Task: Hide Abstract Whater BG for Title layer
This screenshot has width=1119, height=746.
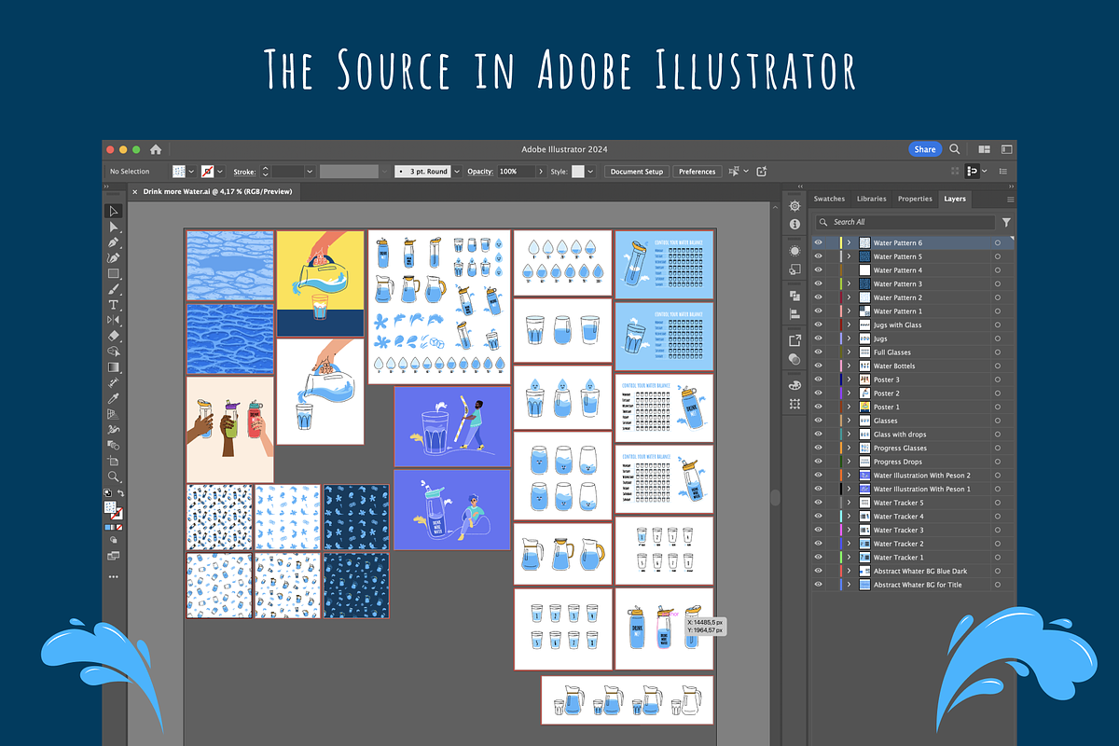Action: pos(819,585)
